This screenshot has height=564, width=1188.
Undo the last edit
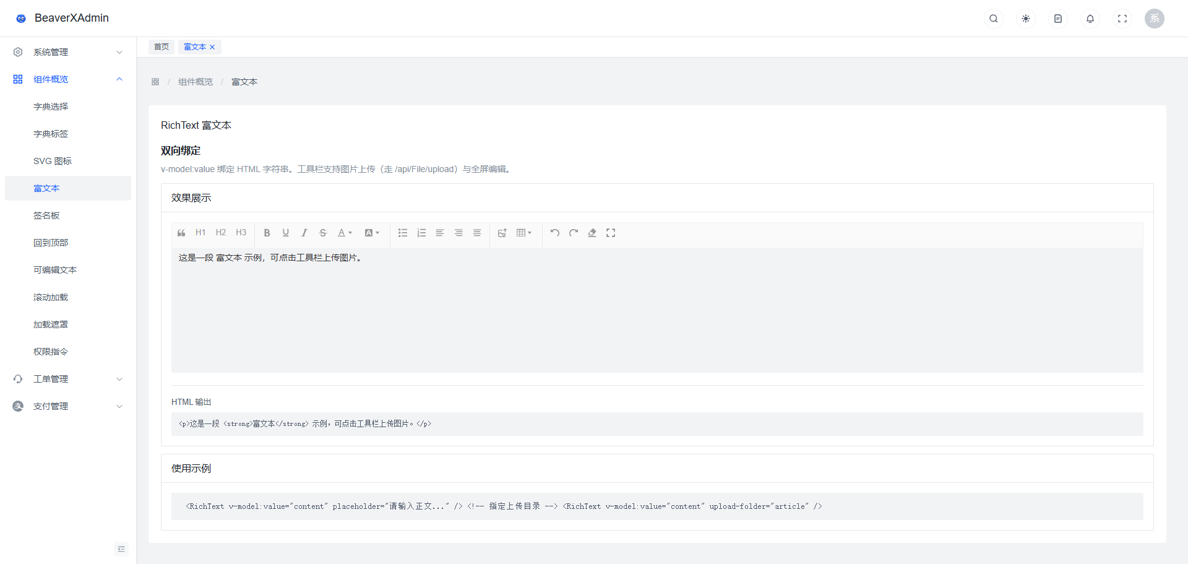point(555,233)
